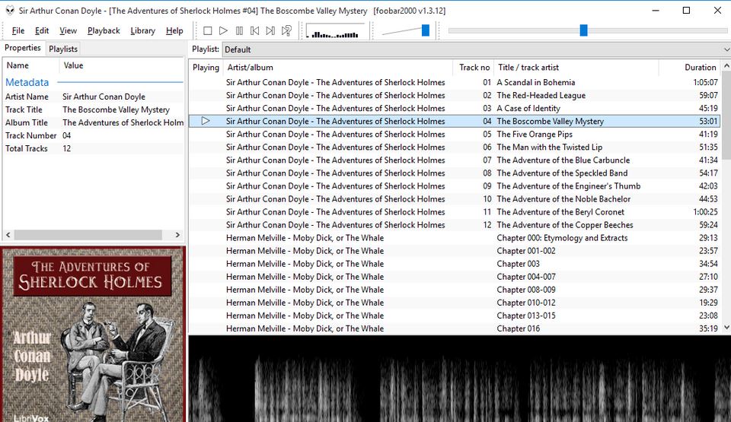731x422 pixels.
Task: Select Moby Dick Chapter 016
Action: pos(455,328)
